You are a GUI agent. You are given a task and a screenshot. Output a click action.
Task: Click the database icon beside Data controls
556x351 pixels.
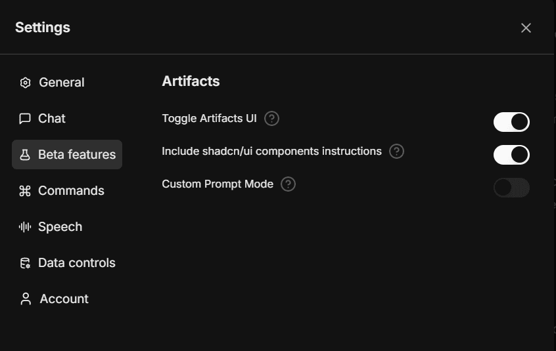(x=25, y=263)
